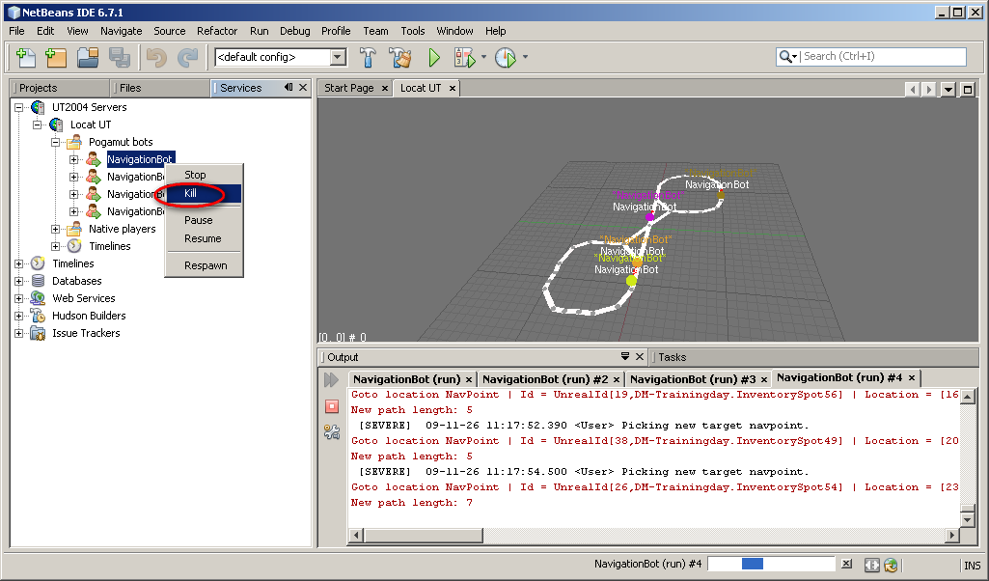Run Main Project with green arrow
The width and height of the screenshot is (989, 581).
coord(434,57)
